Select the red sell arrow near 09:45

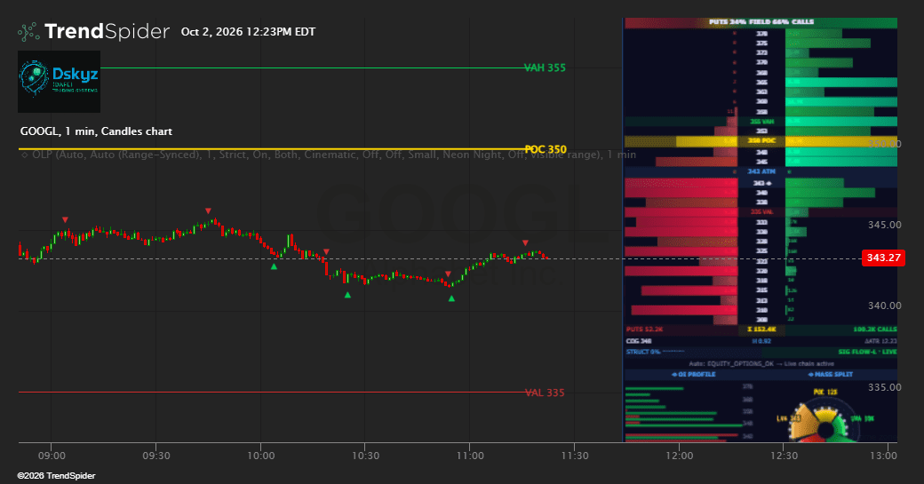[208, 210]
